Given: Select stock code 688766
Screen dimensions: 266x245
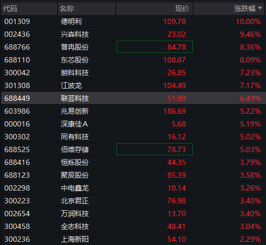Looking at the screenshot, I should click(x=17, y=47).
